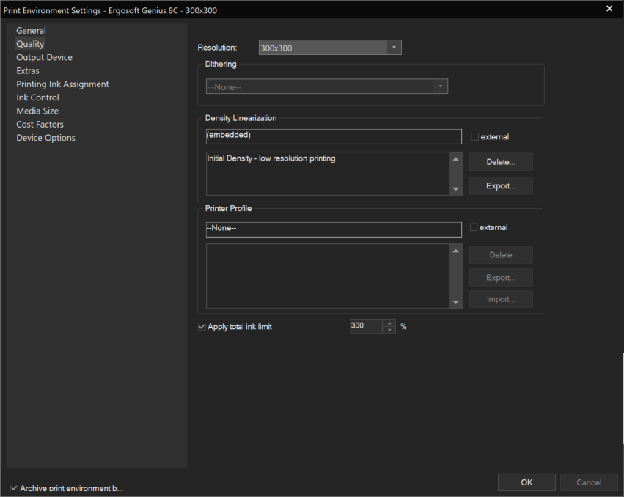This screenshot has width=624, height=497.
Task: Click the ink limit 300 value field
Action: (366, 326)
